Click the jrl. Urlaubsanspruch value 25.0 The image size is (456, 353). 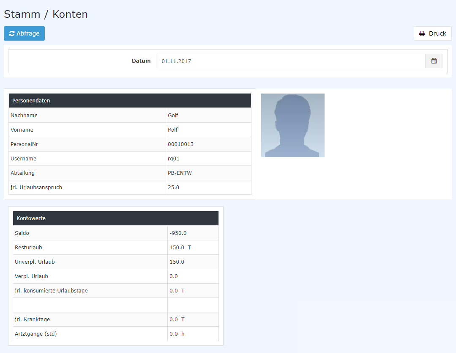coord(174,188)
